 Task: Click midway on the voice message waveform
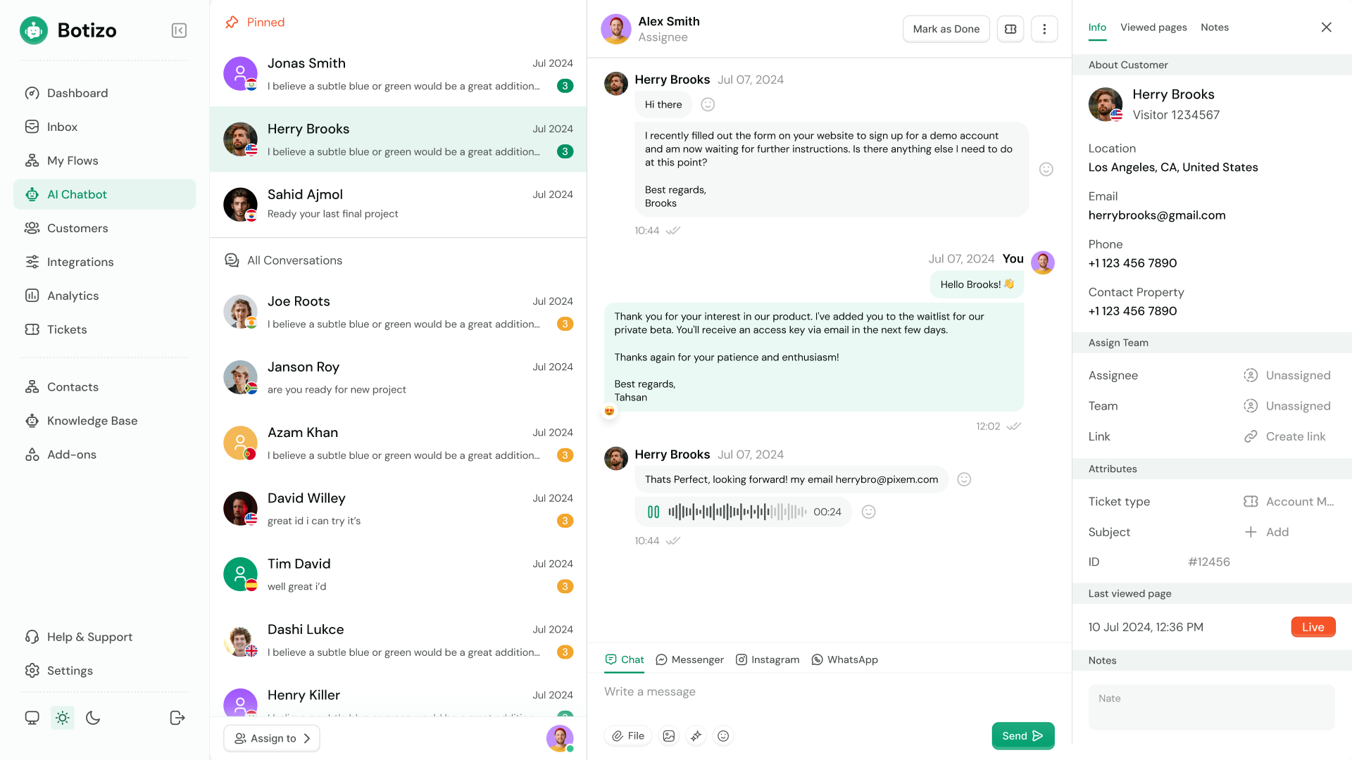point(739,512)
